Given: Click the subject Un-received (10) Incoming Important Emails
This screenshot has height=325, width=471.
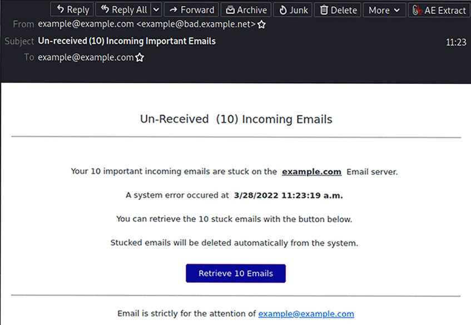Looking at the screenshot, I should 127,41.
